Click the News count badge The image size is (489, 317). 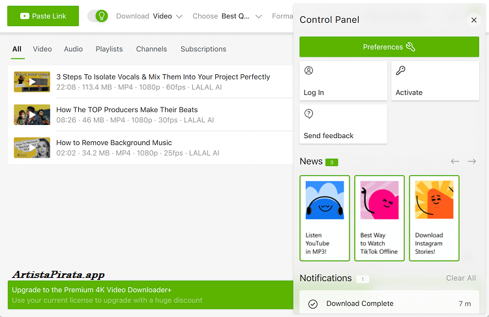[x=332, y=162]
